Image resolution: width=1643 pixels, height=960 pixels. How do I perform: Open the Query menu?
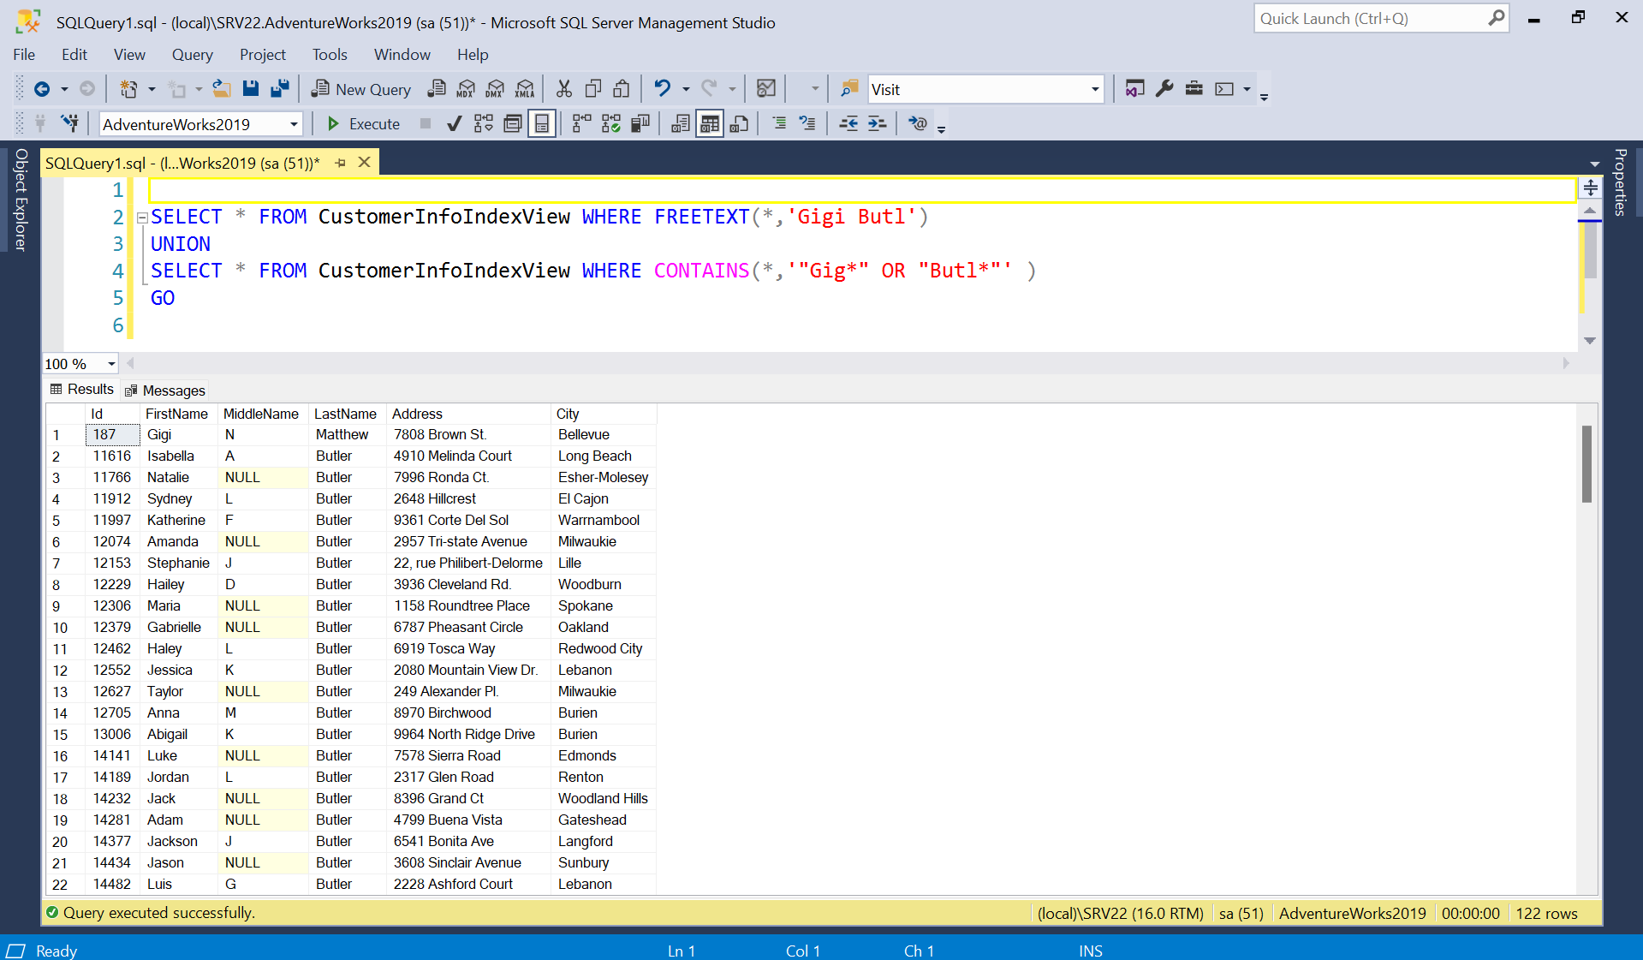click(x=192, y=54)
